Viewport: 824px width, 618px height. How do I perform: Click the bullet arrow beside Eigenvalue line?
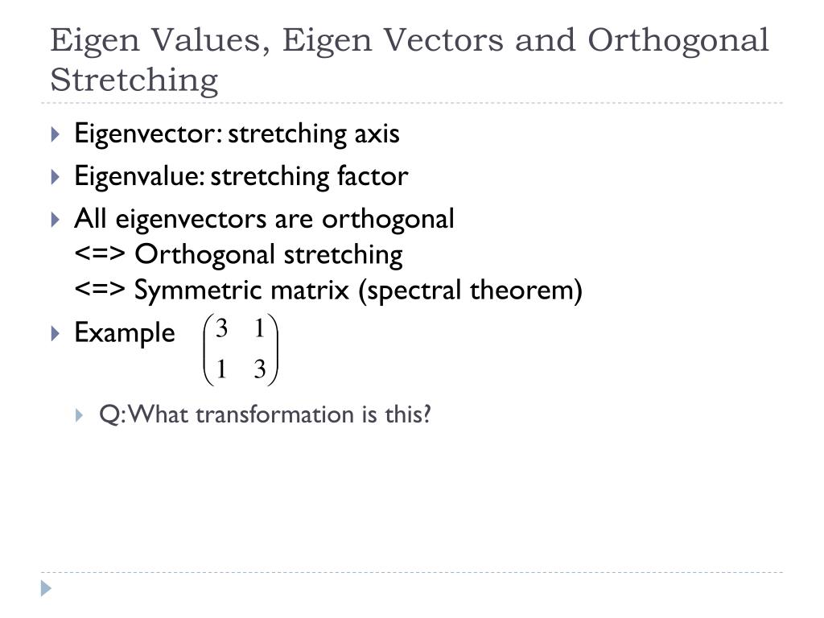click(56, 176)
